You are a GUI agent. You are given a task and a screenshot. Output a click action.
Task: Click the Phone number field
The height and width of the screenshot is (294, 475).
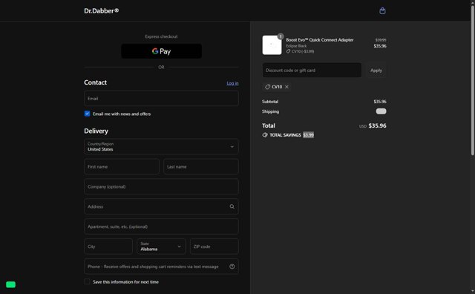click(161, 267)
